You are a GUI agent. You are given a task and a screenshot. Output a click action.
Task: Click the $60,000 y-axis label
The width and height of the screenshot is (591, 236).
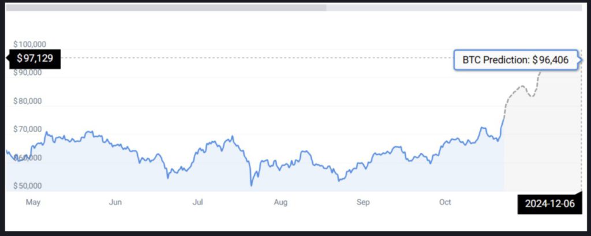28,157
